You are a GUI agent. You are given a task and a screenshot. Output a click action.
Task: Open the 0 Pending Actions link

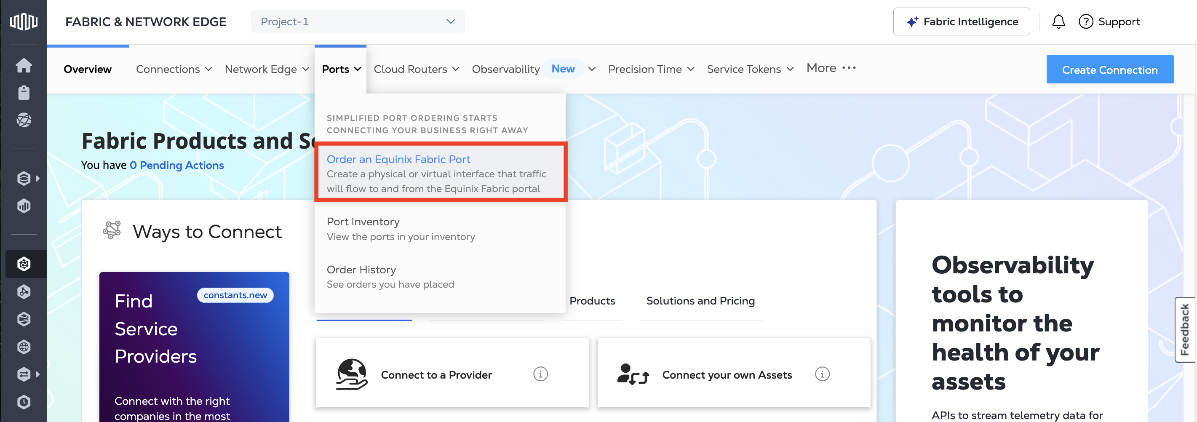(176, 166)
